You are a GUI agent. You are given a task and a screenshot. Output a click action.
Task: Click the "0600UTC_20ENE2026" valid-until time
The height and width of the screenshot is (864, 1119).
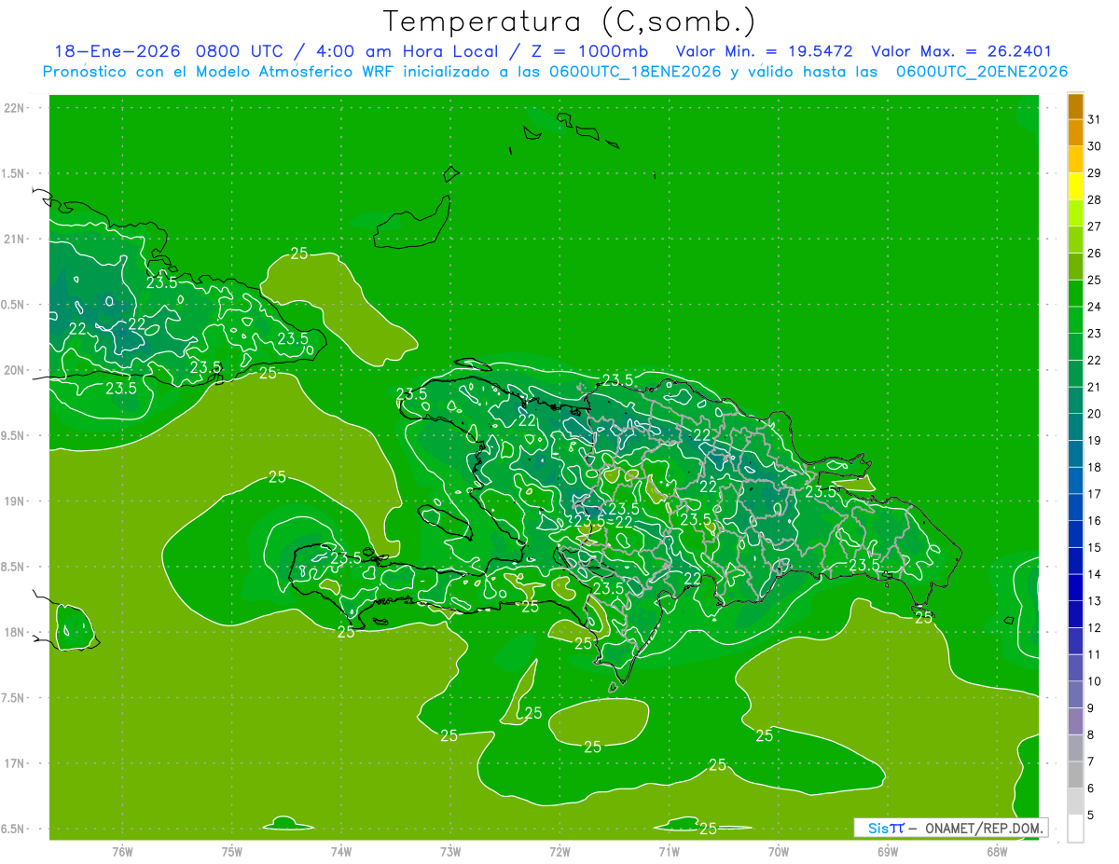982,72
